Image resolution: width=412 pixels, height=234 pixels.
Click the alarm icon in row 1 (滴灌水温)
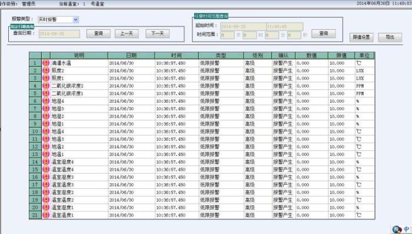(x=46, y=63)
